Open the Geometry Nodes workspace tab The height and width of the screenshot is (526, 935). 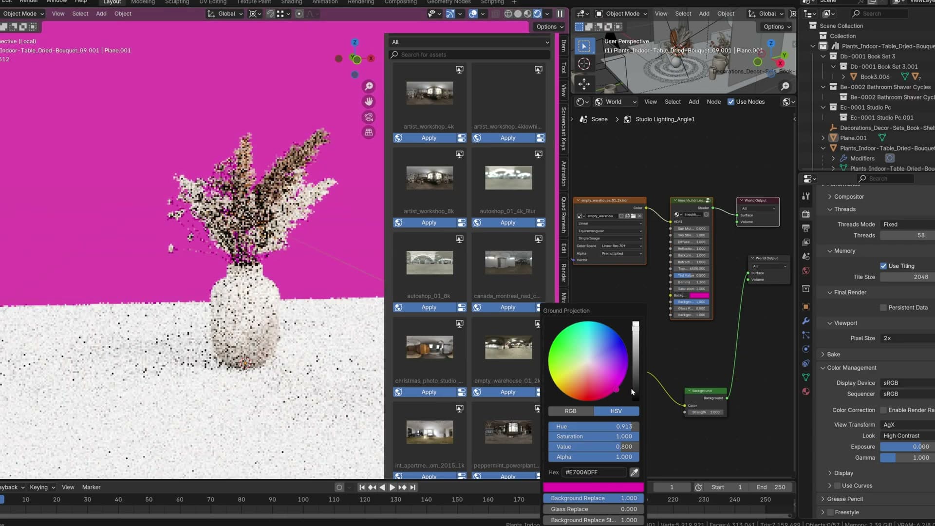pyautogui.click(x=449, y=2)
